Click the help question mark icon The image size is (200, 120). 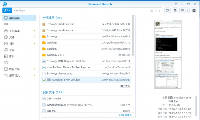pos(176,4)
